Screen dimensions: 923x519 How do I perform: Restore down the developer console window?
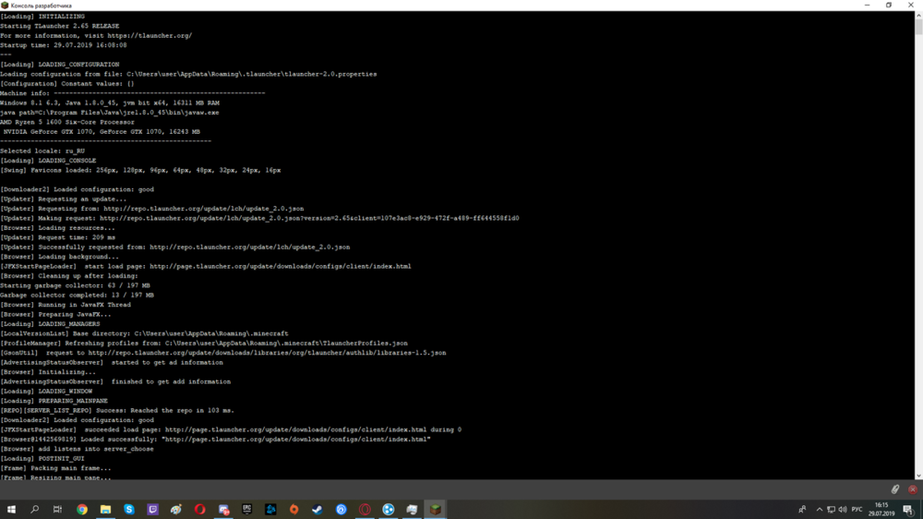[889, 6]
